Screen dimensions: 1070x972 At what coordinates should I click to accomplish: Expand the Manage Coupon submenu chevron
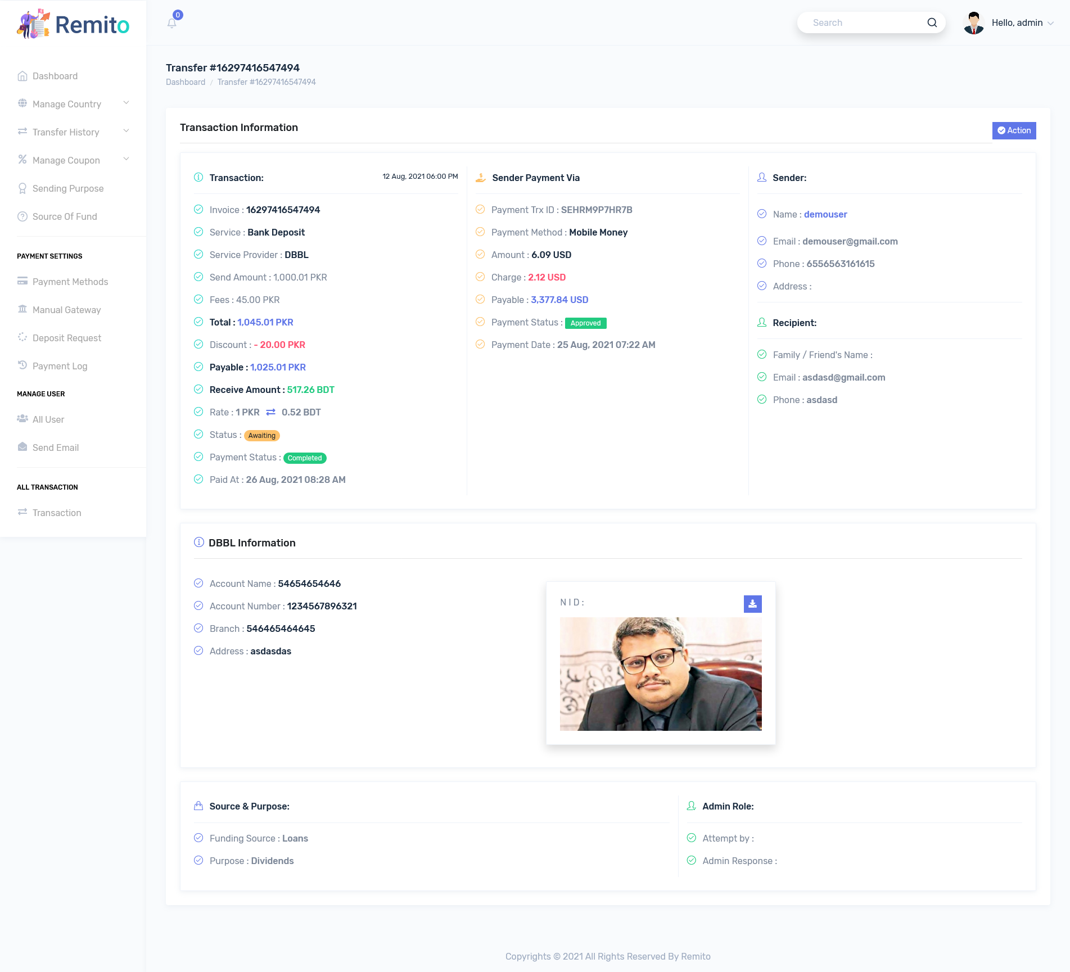point(126,159)
